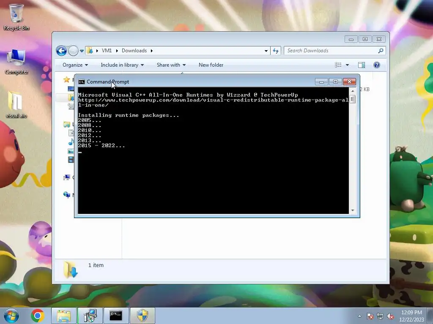Minimize the Command Prompt window
Screen dimensions: 433x324
coord(321,82)
